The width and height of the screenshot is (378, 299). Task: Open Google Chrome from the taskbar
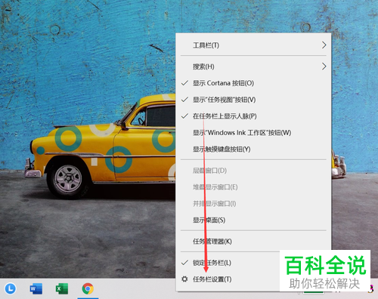pos(88,288)
